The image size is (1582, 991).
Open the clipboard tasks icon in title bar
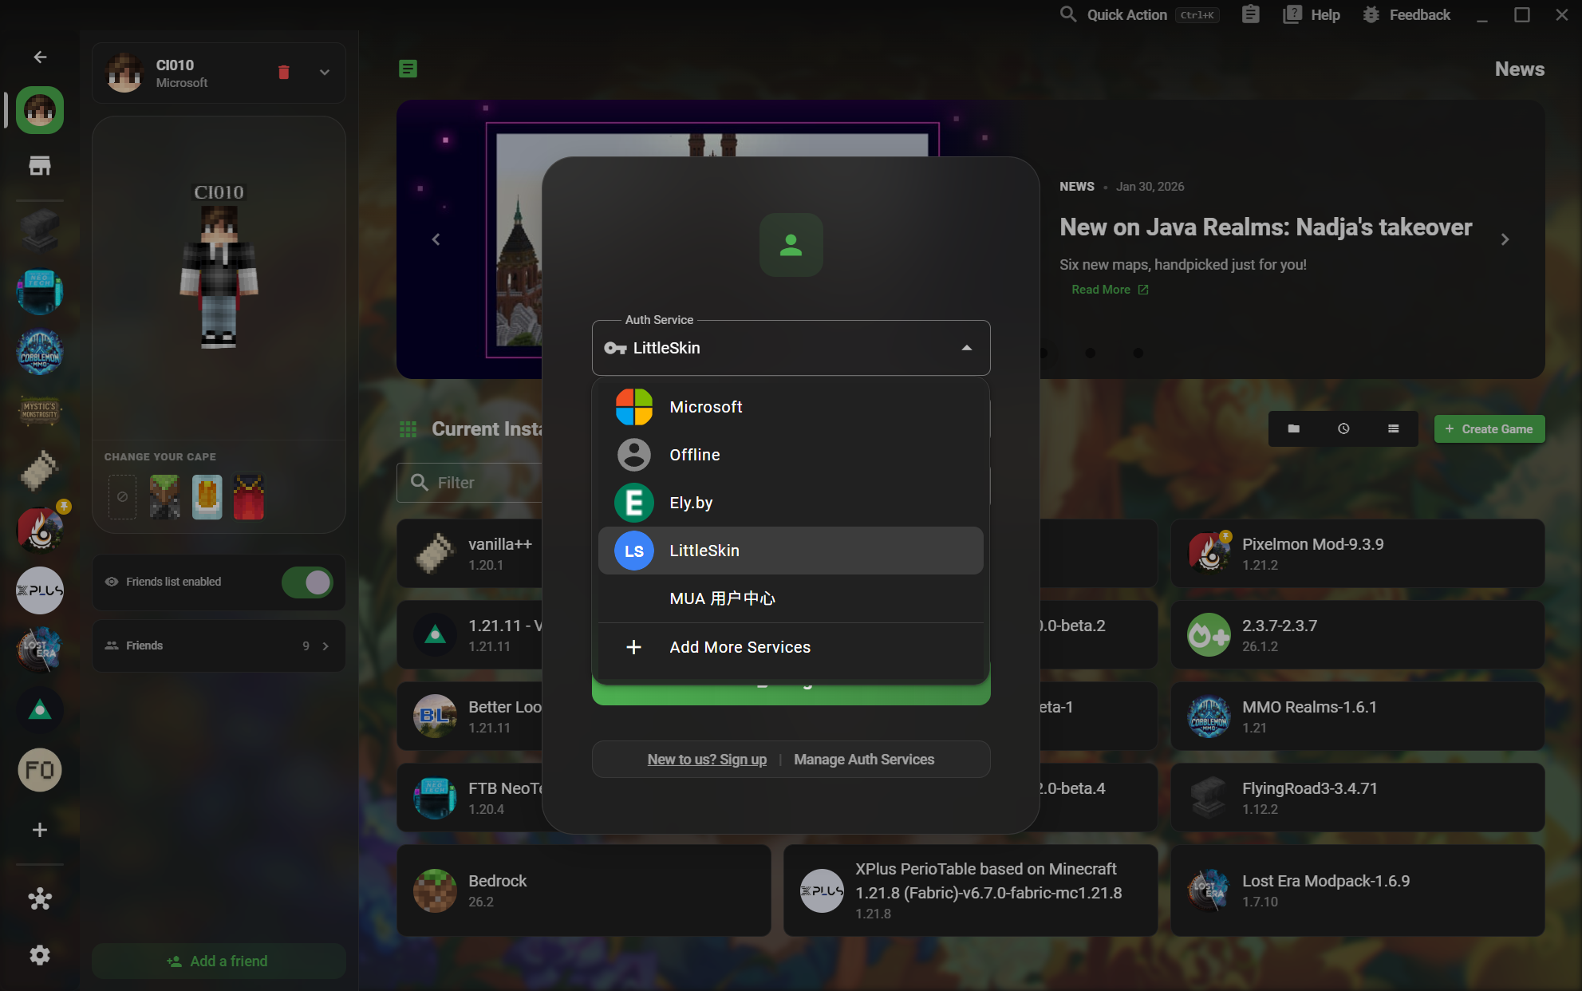(1250, 14)
